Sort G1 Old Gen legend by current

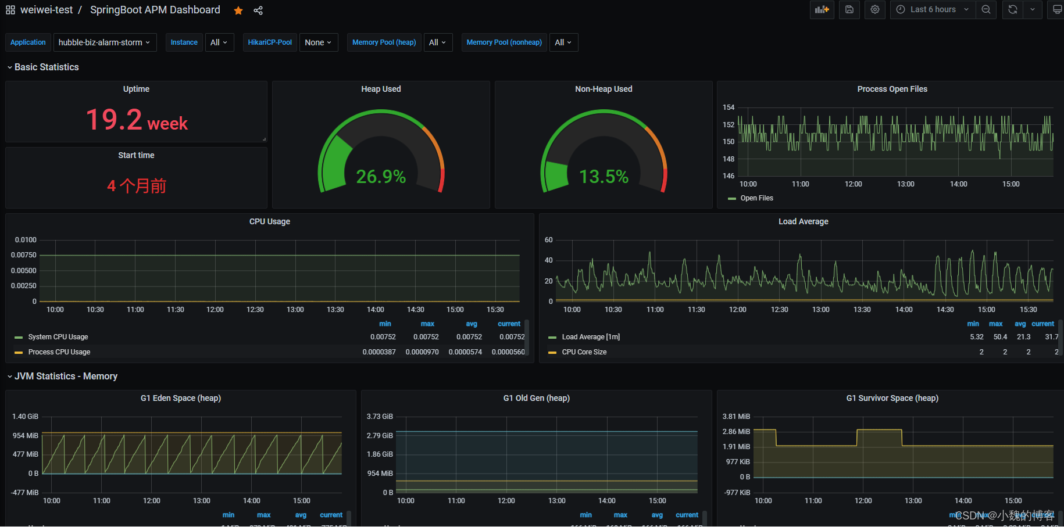pos(687,515)
